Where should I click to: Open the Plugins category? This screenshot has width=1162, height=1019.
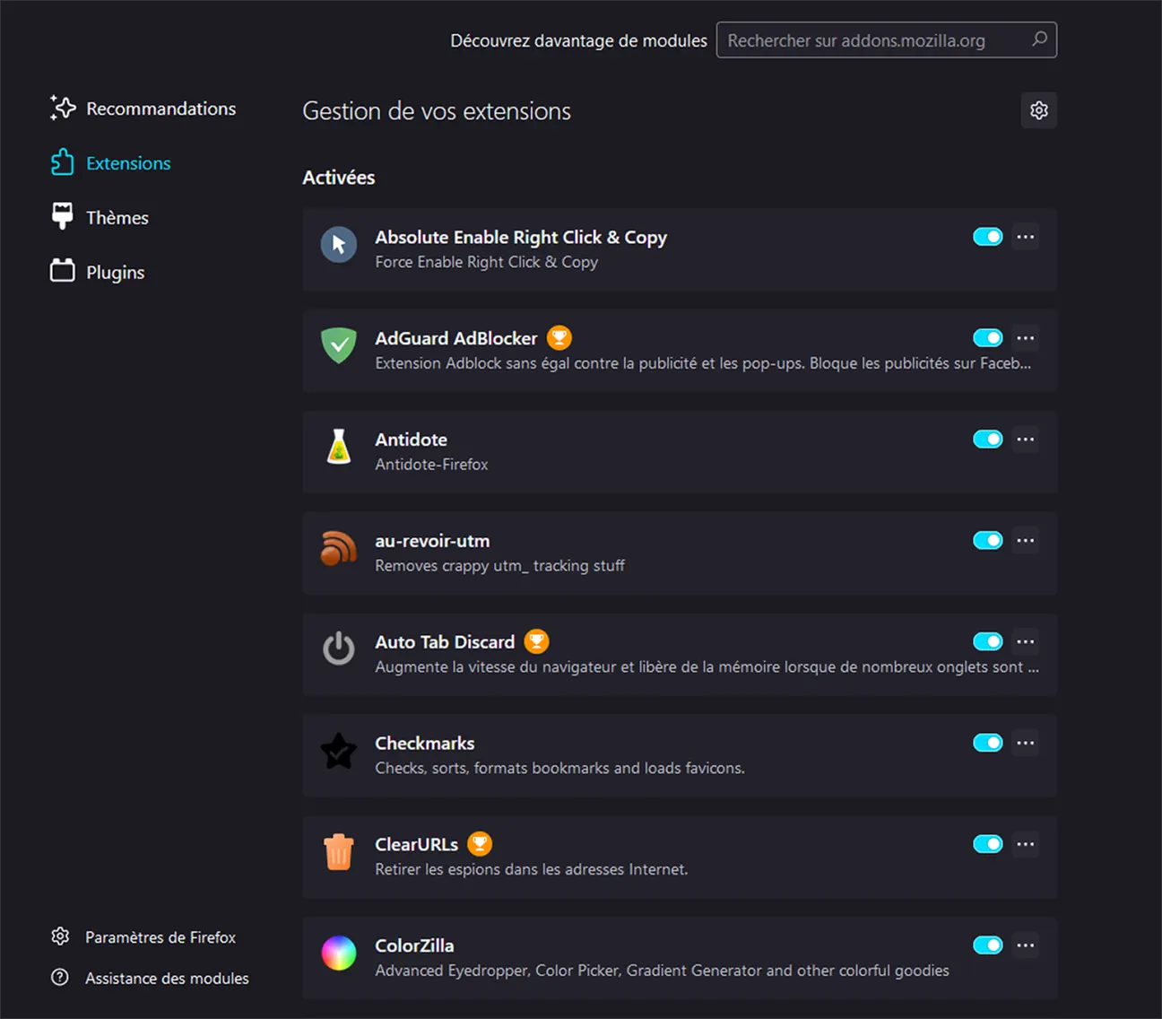pos(98,272)
